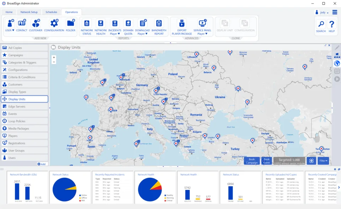
Task: Click the Filter button on the map
Action: (323, 161)
